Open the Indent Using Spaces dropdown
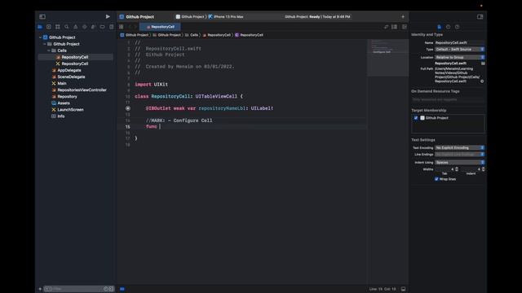 coord(459,163)
